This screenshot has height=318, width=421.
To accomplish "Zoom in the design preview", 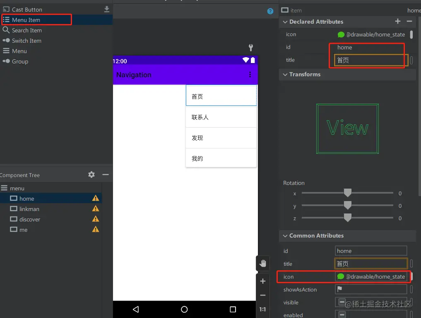I will (263, 281).
